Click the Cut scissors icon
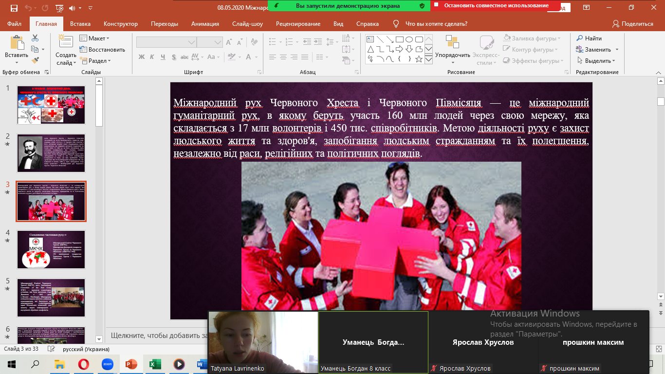This screenshot has width=665, height=374. tap(35, 38)
